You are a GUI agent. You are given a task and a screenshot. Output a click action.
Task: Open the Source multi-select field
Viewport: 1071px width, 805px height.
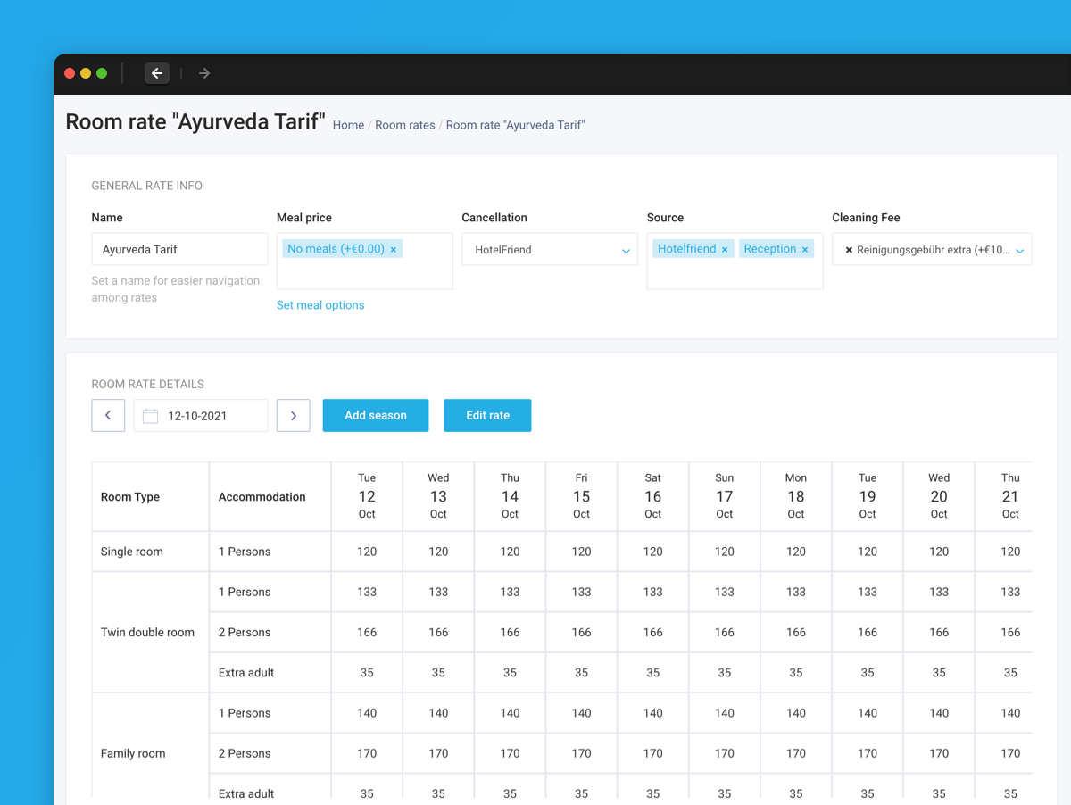(x=734, y=275)
